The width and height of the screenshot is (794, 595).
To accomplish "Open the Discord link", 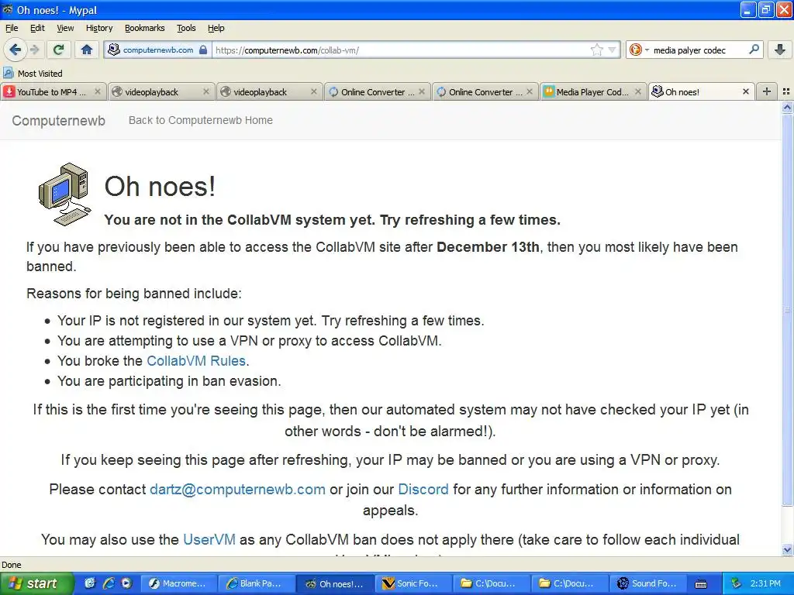I will (x=423, y=490).
